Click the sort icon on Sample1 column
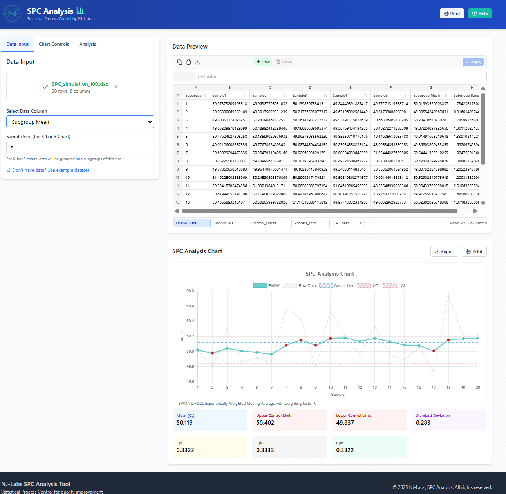 [x=245, y=96]
